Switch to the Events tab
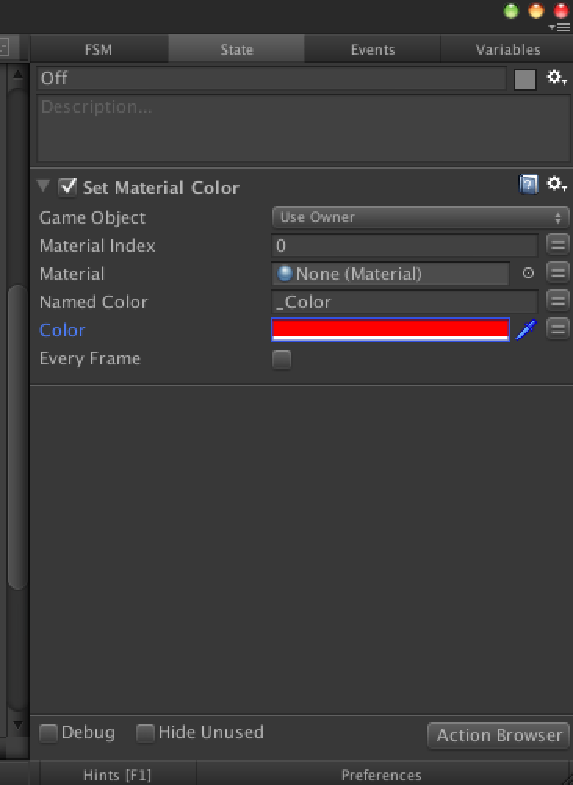The height and width of the screenshot is (785, 573). (x=373, y=49)
